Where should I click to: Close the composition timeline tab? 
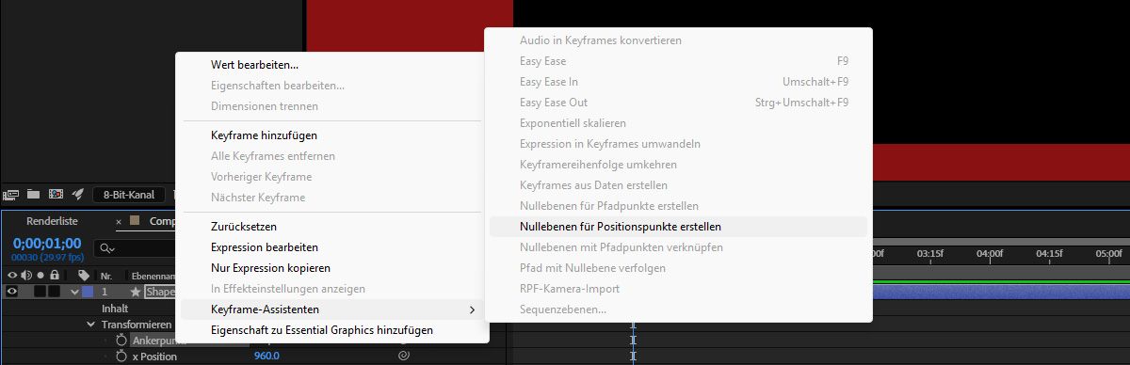(119, 222)
